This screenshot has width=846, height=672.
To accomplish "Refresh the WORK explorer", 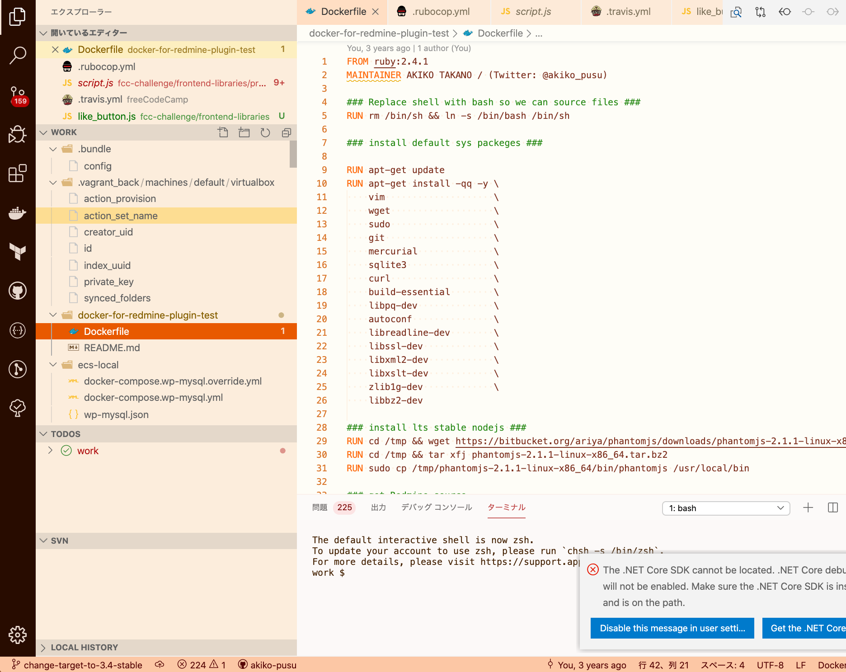I will (x=265, y=132).
